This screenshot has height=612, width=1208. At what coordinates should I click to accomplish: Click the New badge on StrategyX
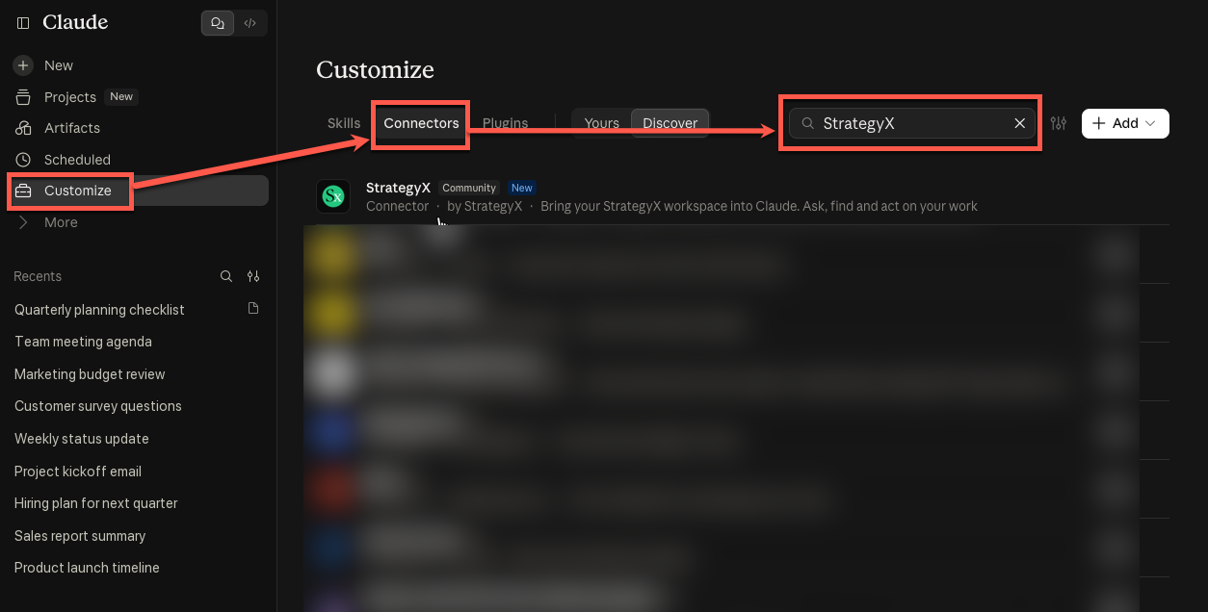[522, 188]
